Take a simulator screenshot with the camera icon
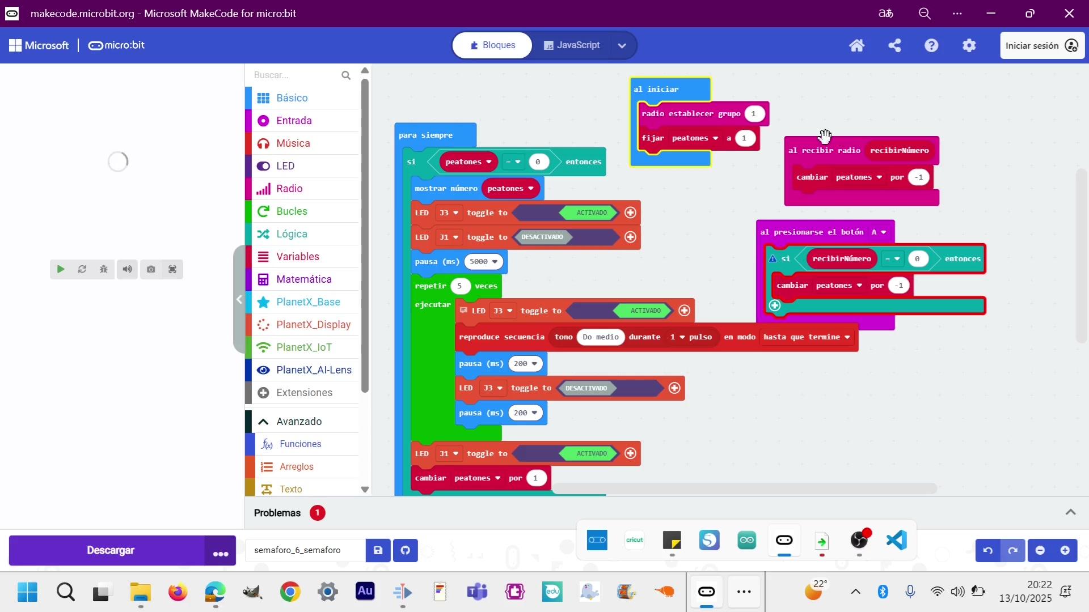This screenshot has width=1089, height=612. pos(150,269)
